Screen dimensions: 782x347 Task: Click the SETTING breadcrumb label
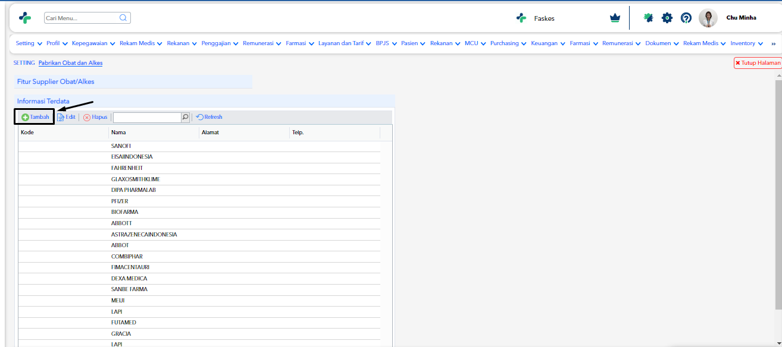pyautogui.click(x=24, y=63)
